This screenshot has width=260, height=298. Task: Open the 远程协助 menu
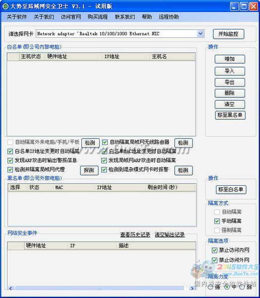point(169,17)
